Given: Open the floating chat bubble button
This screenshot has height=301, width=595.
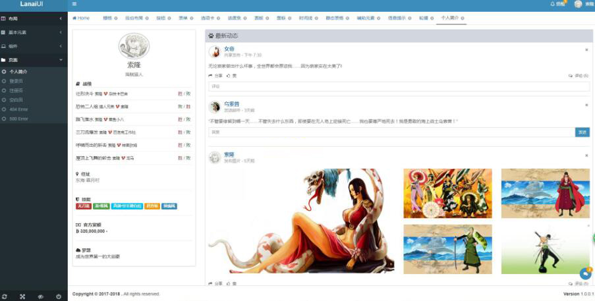Looking at the screenshot, I should point(586,274).
